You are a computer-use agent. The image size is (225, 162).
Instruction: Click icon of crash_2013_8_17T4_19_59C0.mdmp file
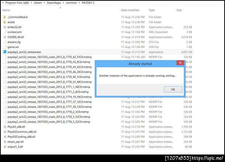click(x=5, y=97)
